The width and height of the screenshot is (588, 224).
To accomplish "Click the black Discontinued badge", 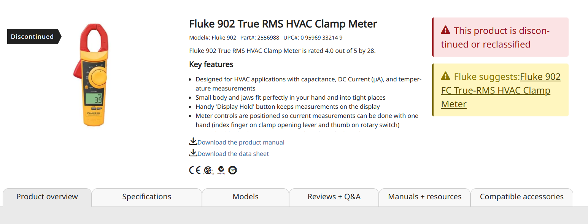I will coord(33,37).
